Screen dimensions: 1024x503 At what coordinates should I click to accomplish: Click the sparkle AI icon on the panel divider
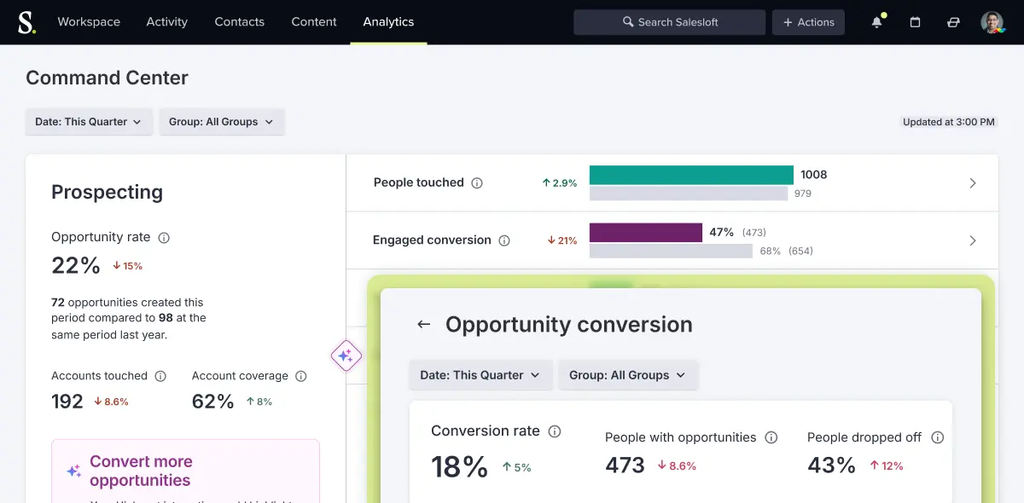[x=346, y=356]
